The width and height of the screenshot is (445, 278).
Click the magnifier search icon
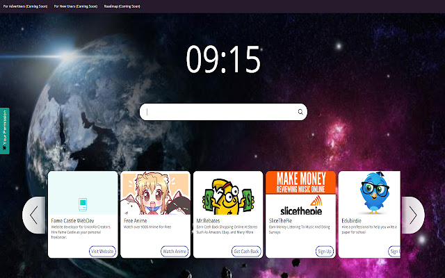click(x=300, y=112)
